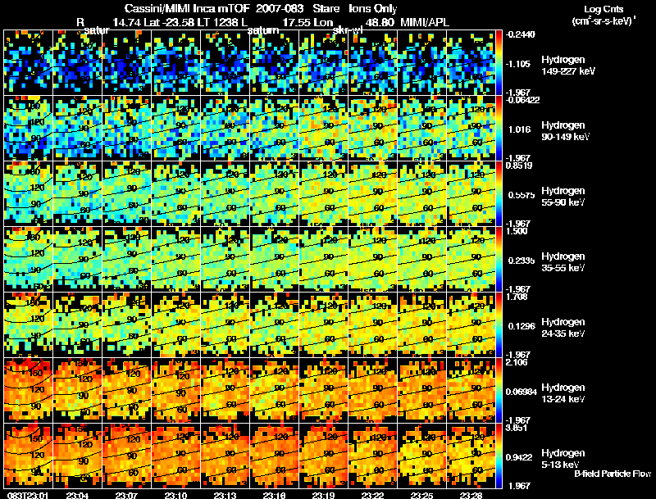Click the 'Hydrogen 13-24 keV' row label

pyautogui.click(x=563, y=392)
